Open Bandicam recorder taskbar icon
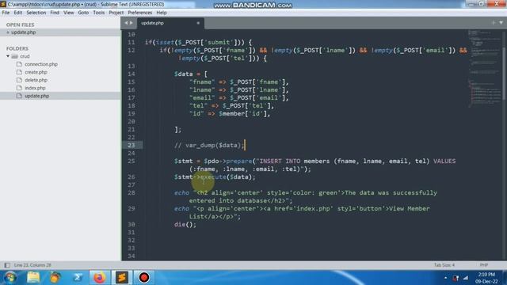 click(x=144, y=278)
